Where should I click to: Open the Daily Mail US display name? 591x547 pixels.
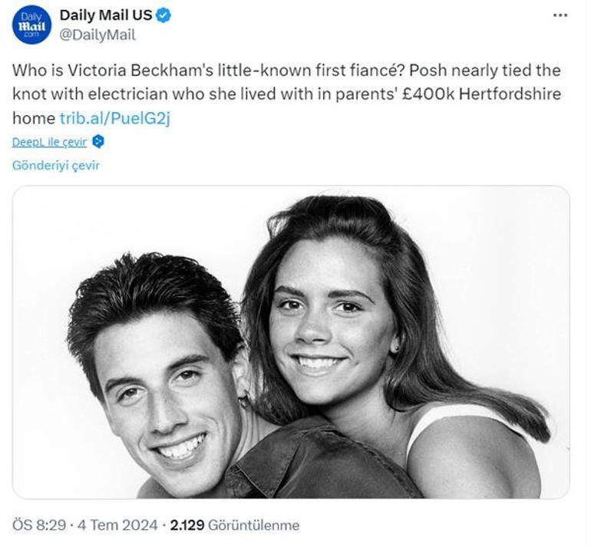(x=106, y=15)
